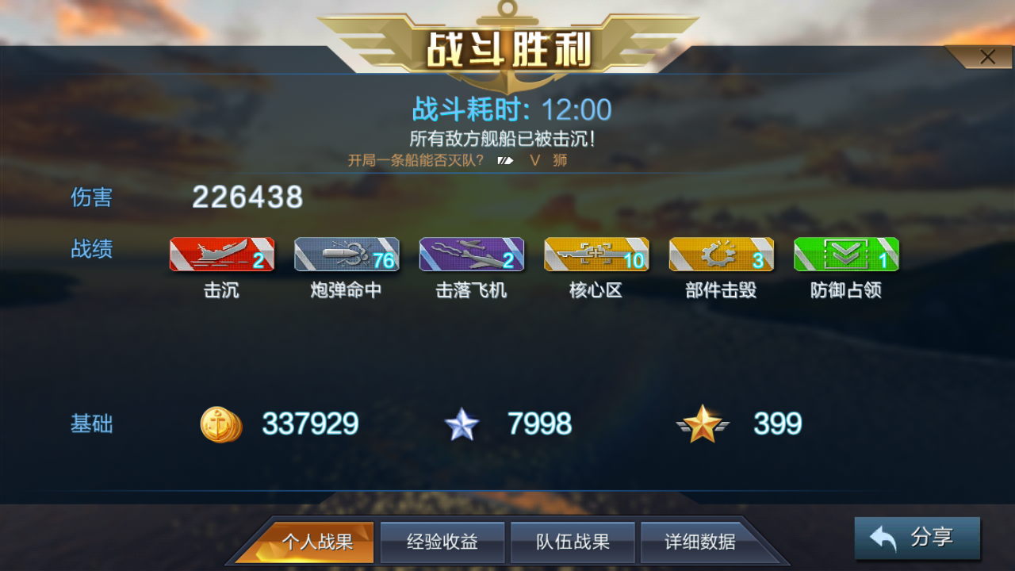This screenshot has height=571, width=1015.
Task: Click the share arrow icon
Action: click(883, 538)
